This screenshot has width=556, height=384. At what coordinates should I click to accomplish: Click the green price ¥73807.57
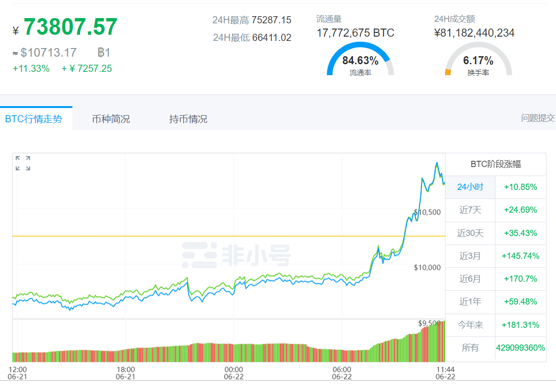(x=71, y=27)
